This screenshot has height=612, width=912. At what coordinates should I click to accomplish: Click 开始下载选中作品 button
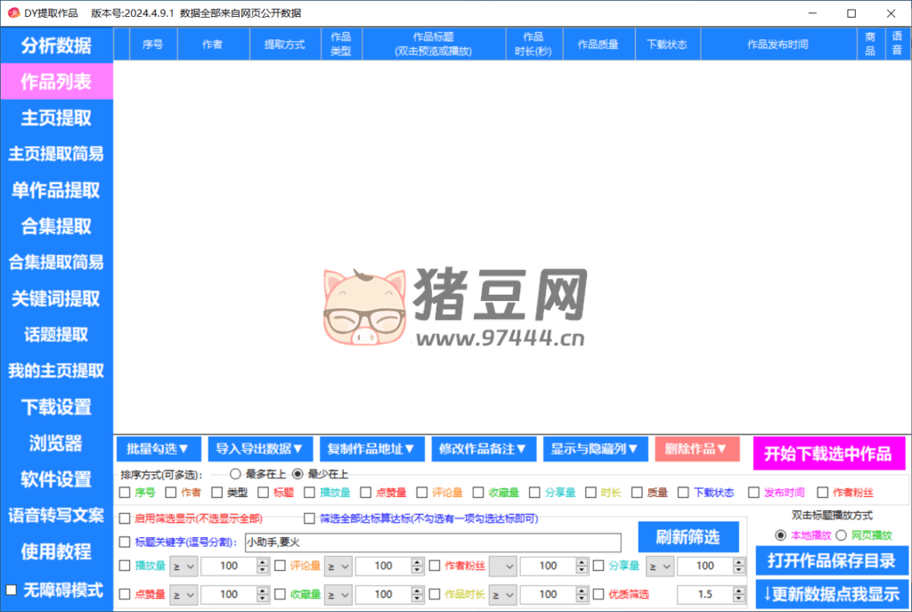(x=829, y=453)
